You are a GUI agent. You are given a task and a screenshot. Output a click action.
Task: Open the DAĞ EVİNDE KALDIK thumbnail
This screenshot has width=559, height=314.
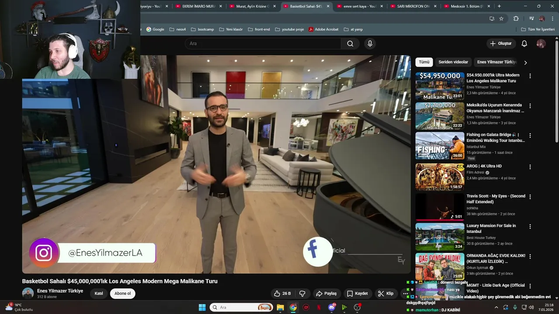[x=440, y=266]
